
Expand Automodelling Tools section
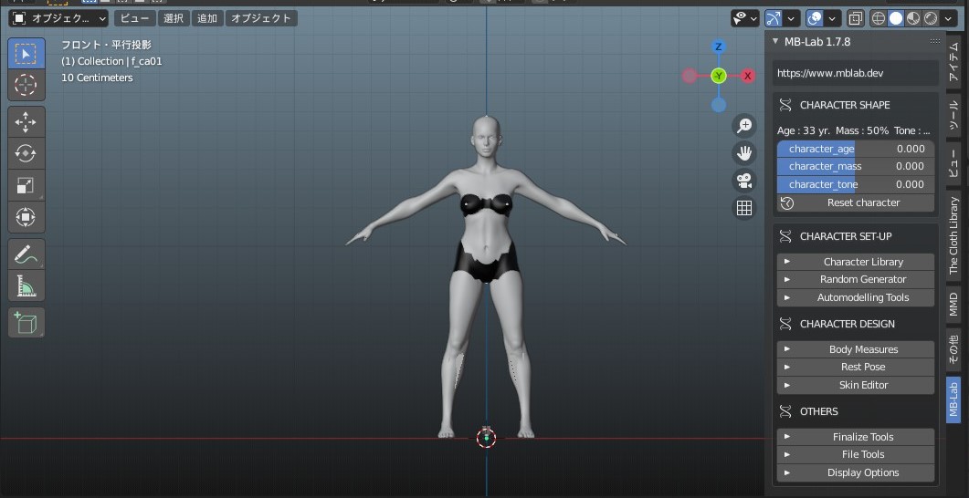(855, 297)
